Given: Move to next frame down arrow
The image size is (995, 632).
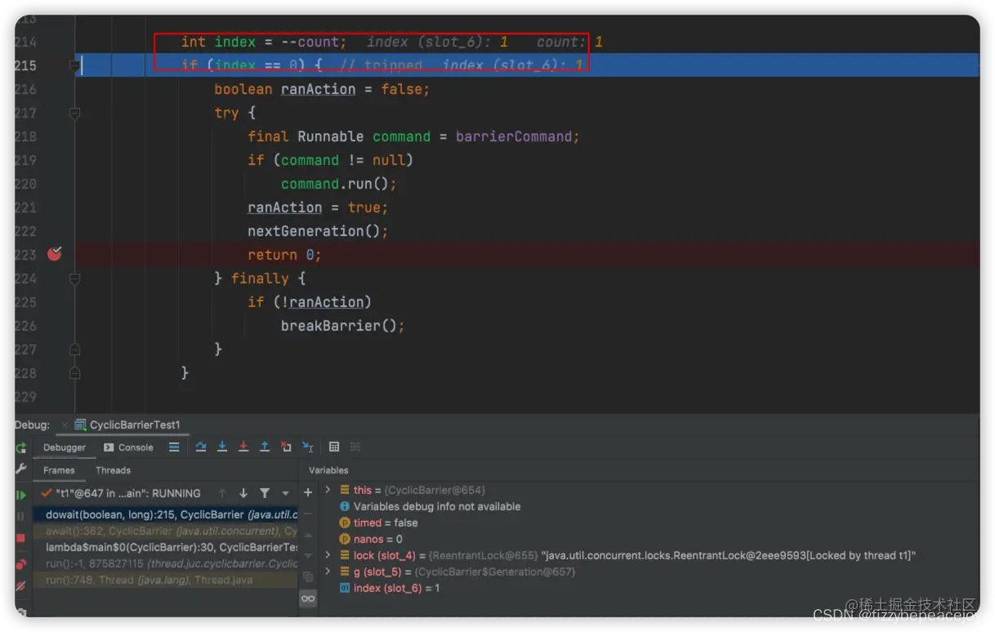Looking at the screenshot, I should tap(243, 493).
